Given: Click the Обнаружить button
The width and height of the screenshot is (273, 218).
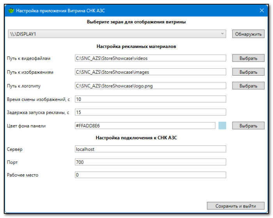Looking at the screenshot, I should (x=248, y=34).
